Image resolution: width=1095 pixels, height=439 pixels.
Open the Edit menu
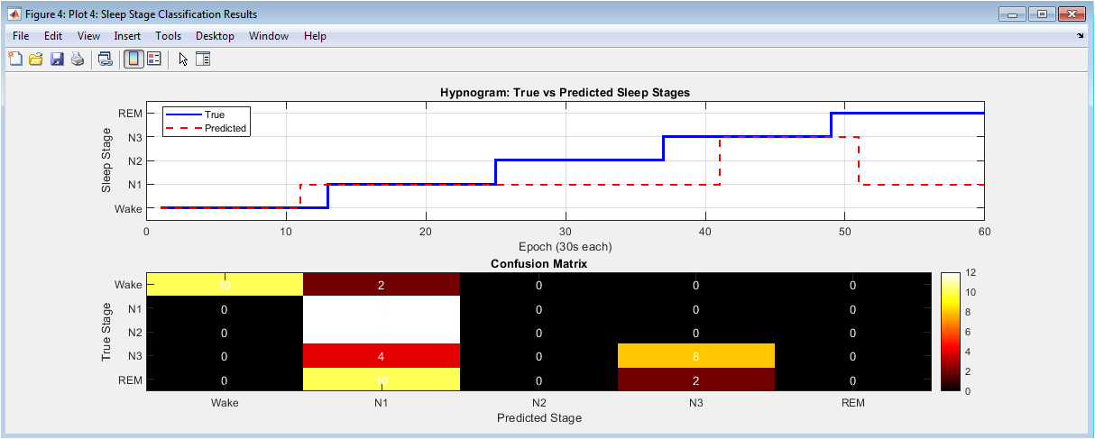coord(53,36)
